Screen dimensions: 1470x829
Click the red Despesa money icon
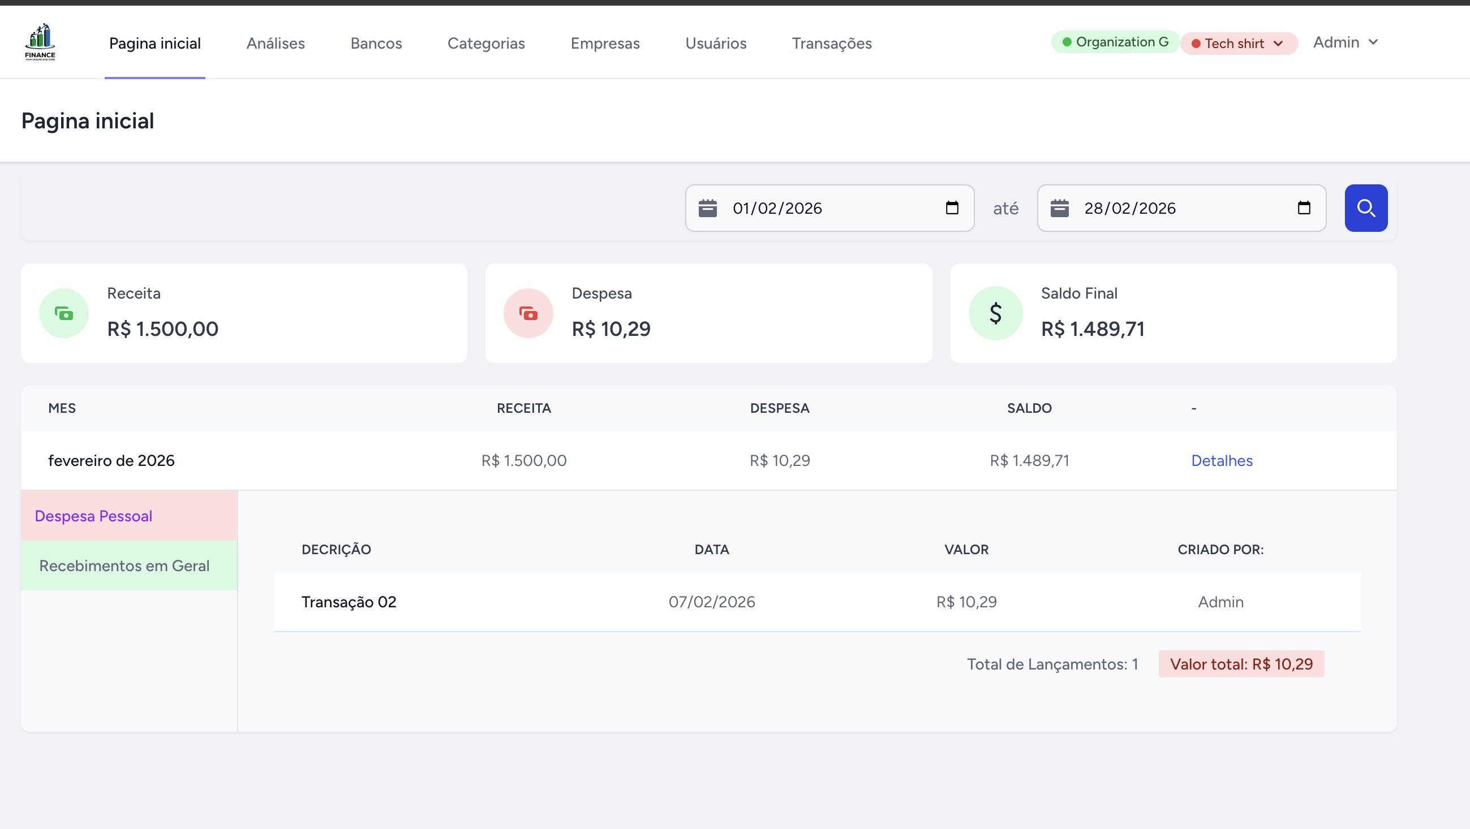[528, 313]
